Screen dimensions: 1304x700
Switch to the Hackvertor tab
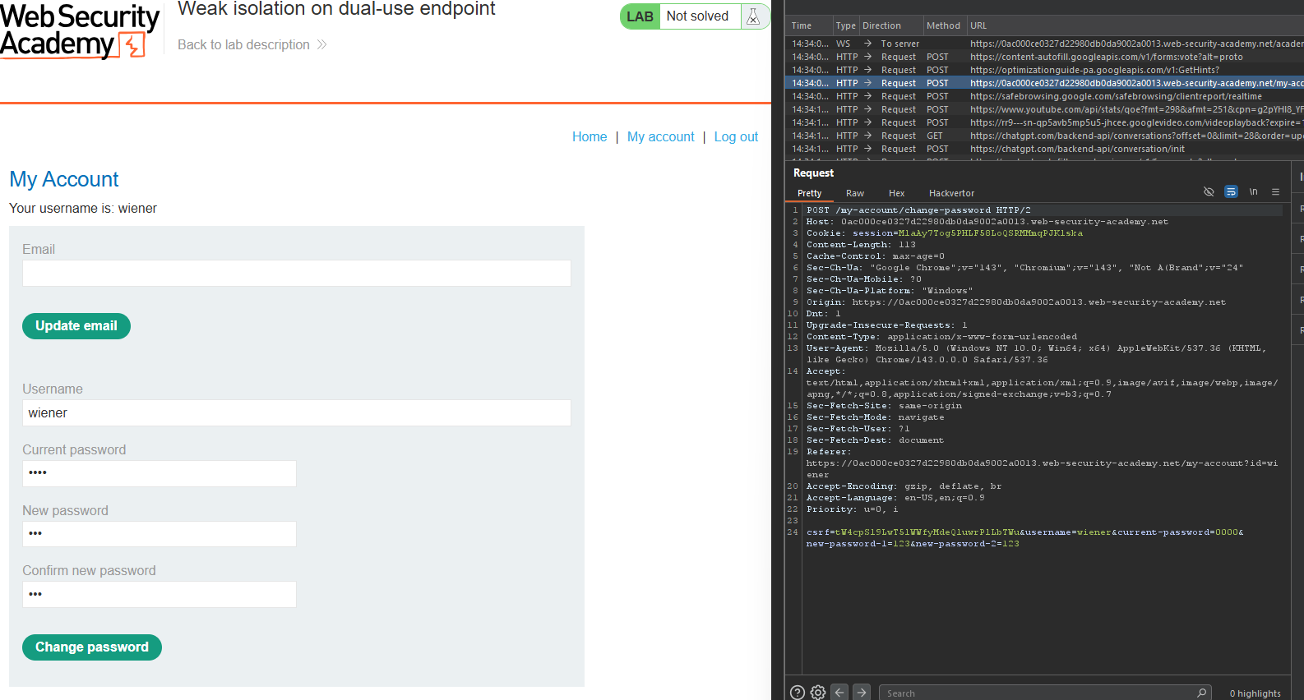point(951,193)
